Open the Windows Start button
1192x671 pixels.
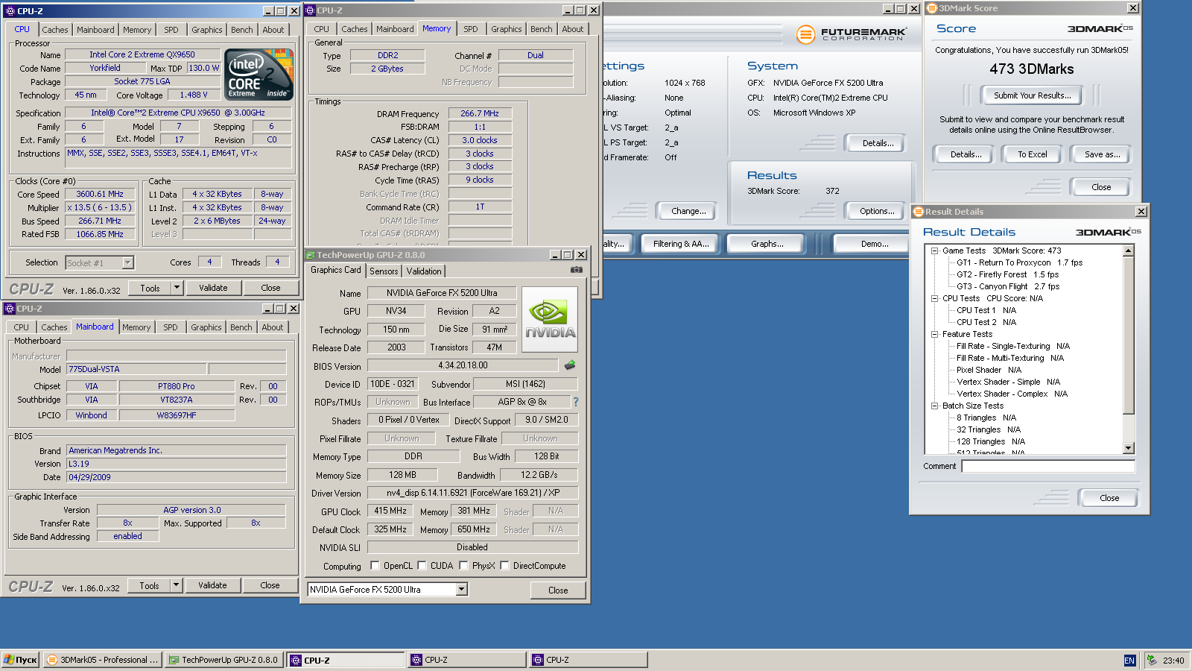[20, 660]
